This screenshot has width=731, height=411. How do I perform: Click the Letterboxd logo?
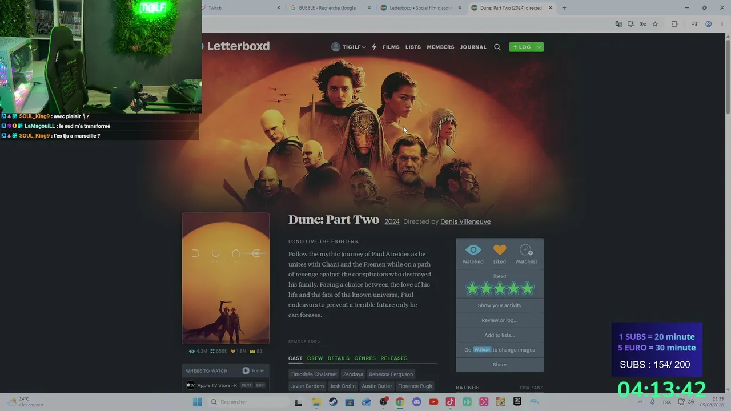coord(235,46)
